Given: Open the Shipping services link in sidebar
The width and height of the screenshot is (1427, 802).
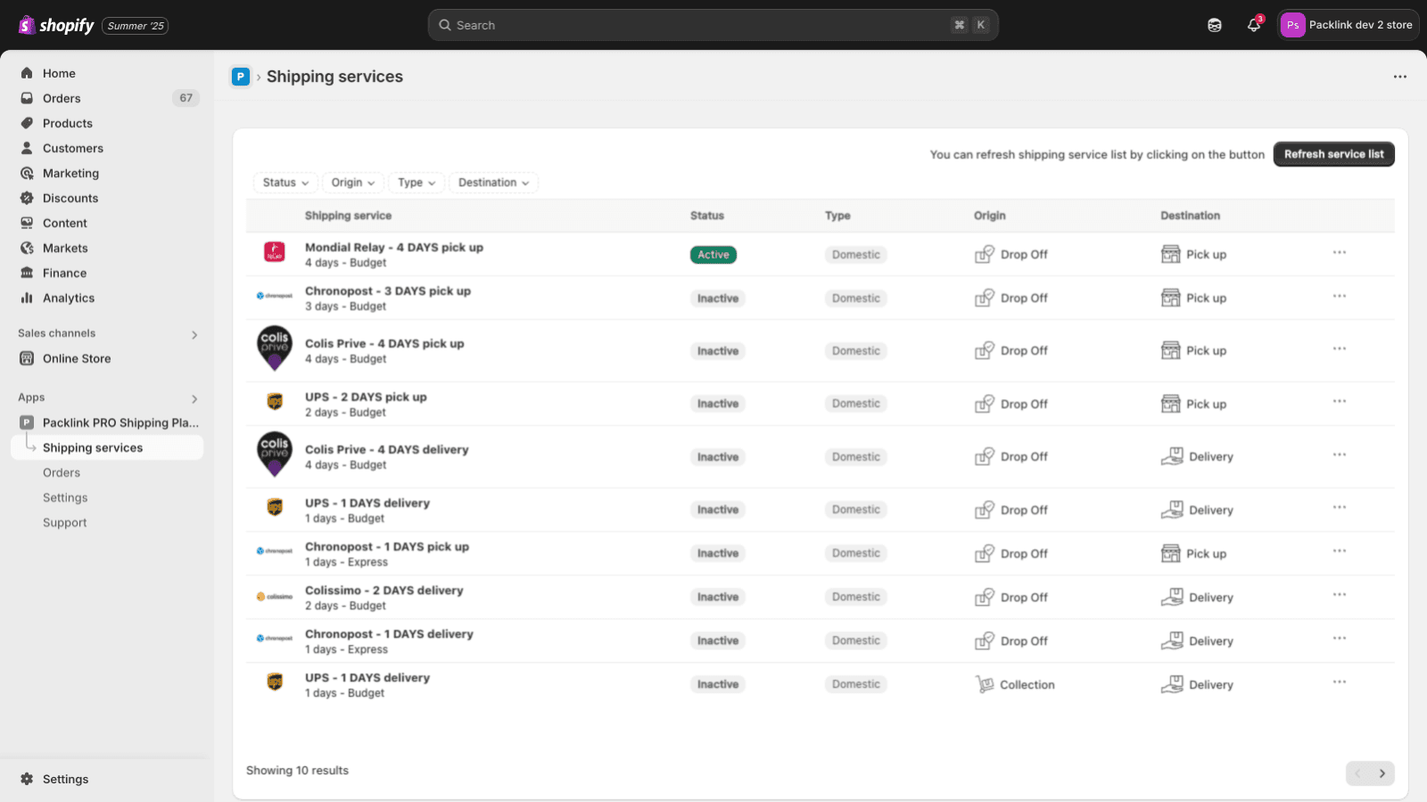Looking at the screenshot, I should pyautogui.click(x=93, y=447).
